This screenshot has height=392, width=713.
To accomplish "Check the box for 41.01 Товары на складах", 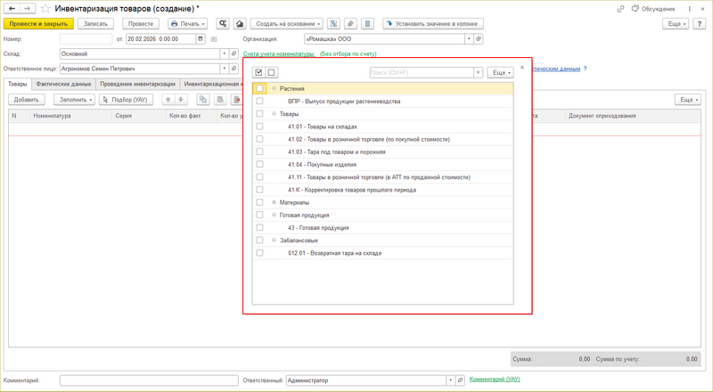I will tap(259, 127).
